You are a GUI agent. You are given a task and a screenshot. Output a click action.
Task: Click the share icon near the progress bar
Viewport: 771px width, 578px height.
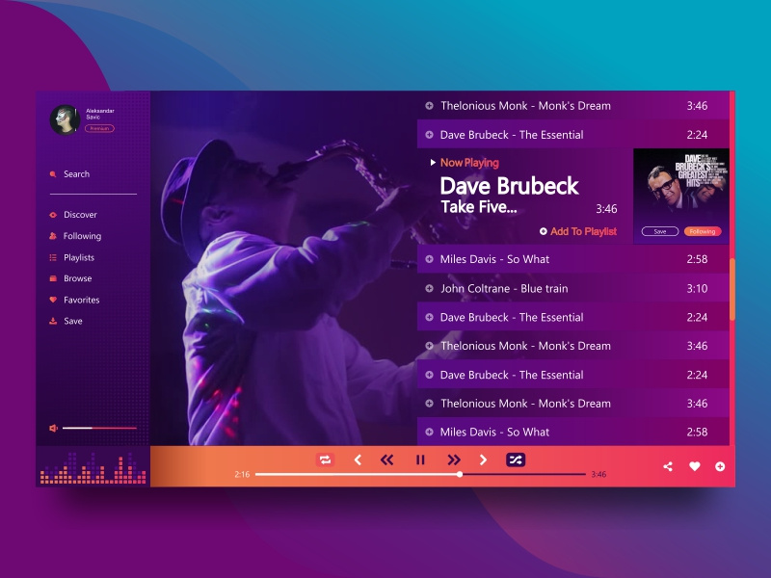[x=669, y=465]
